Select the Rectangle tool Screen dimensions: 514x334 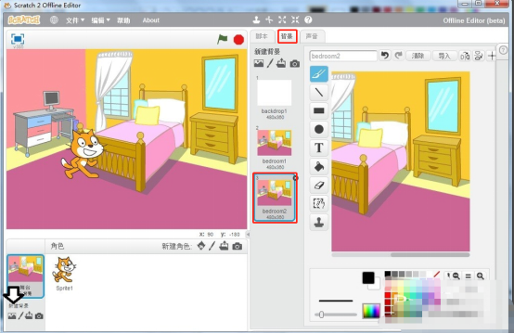click(319, 110)
